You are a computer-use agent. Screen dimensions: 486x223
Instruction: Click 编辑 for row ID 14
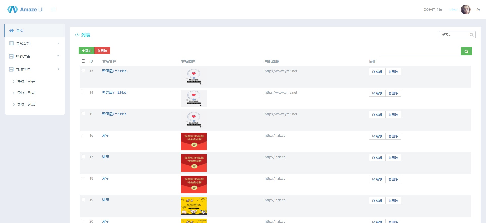tap(377, 93)
